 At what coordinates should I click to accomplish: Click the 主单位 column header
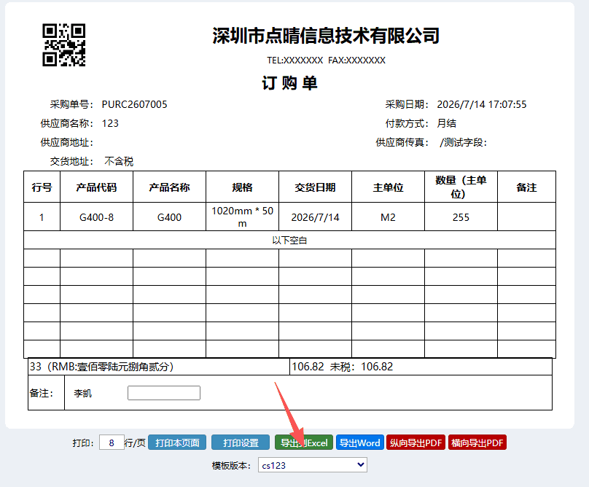[388, 187]
